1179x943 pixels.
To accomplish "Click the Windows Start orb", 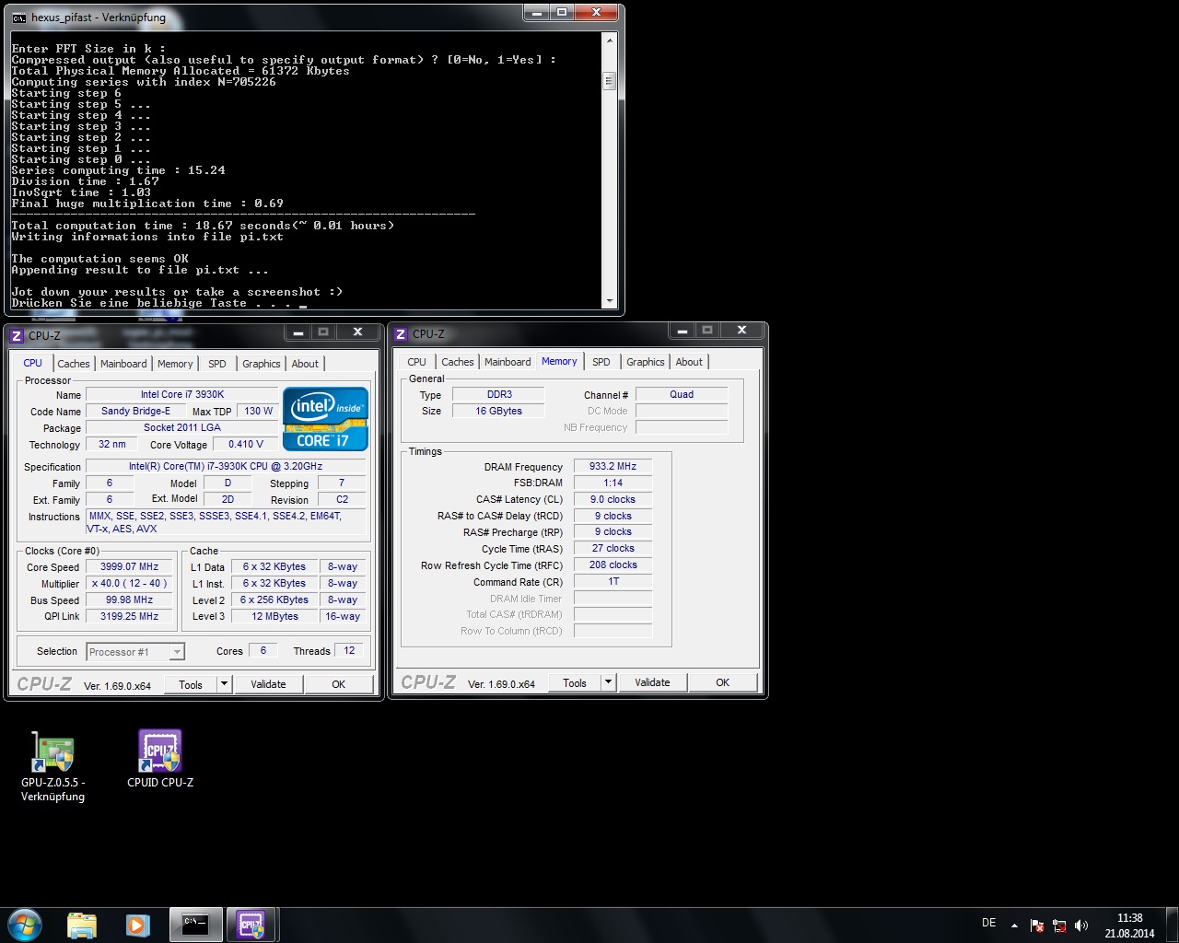I will [x=25, y=924].
